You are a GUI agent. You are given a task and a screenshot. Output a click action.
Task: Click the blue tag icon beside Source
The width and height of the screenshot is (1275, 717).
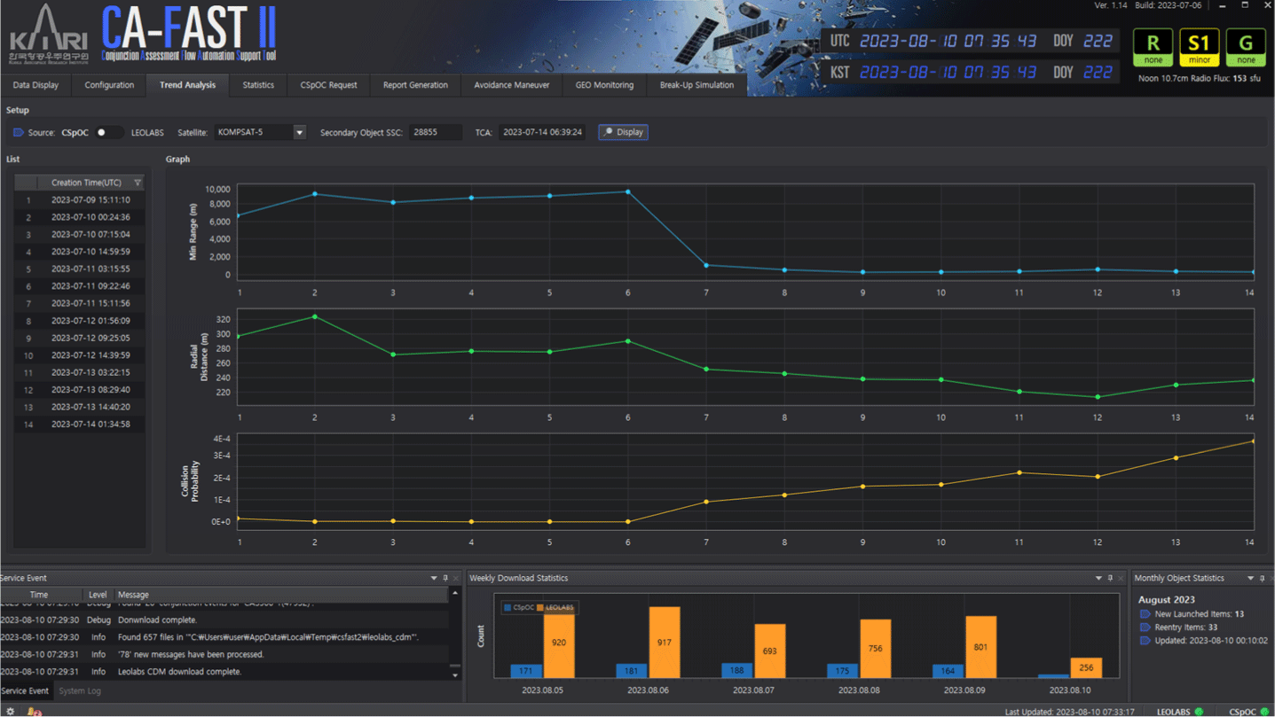(18, 132)
